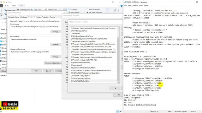The width and height of the screenshot is (202, 113).
Task: Click OK in Environment Variables dialog
Action: (x=119, y=95)
